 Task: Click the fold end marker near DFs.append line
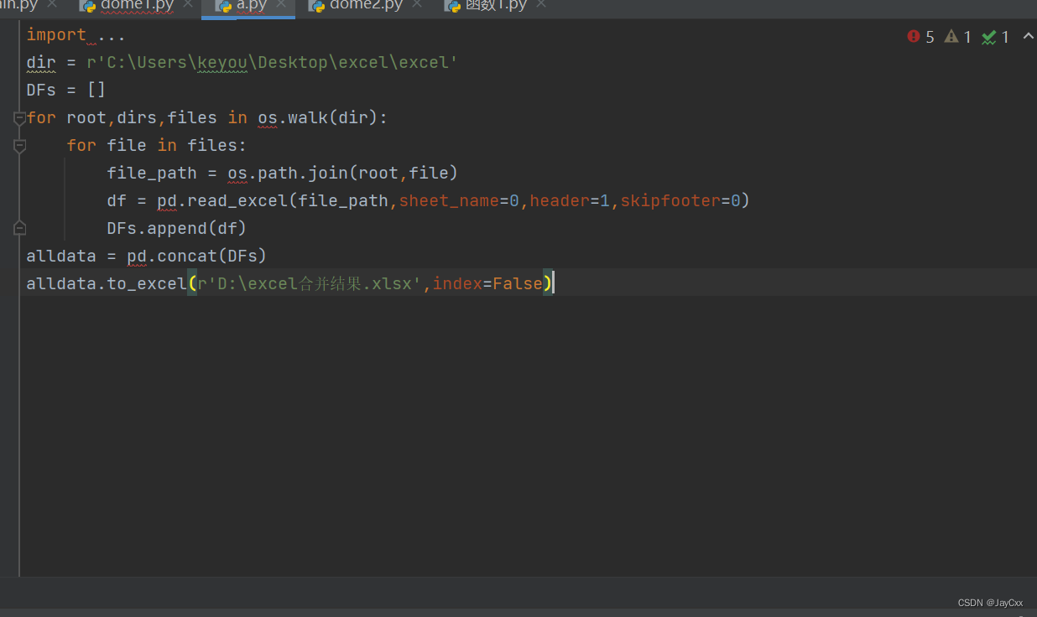[x=18, y=227]
